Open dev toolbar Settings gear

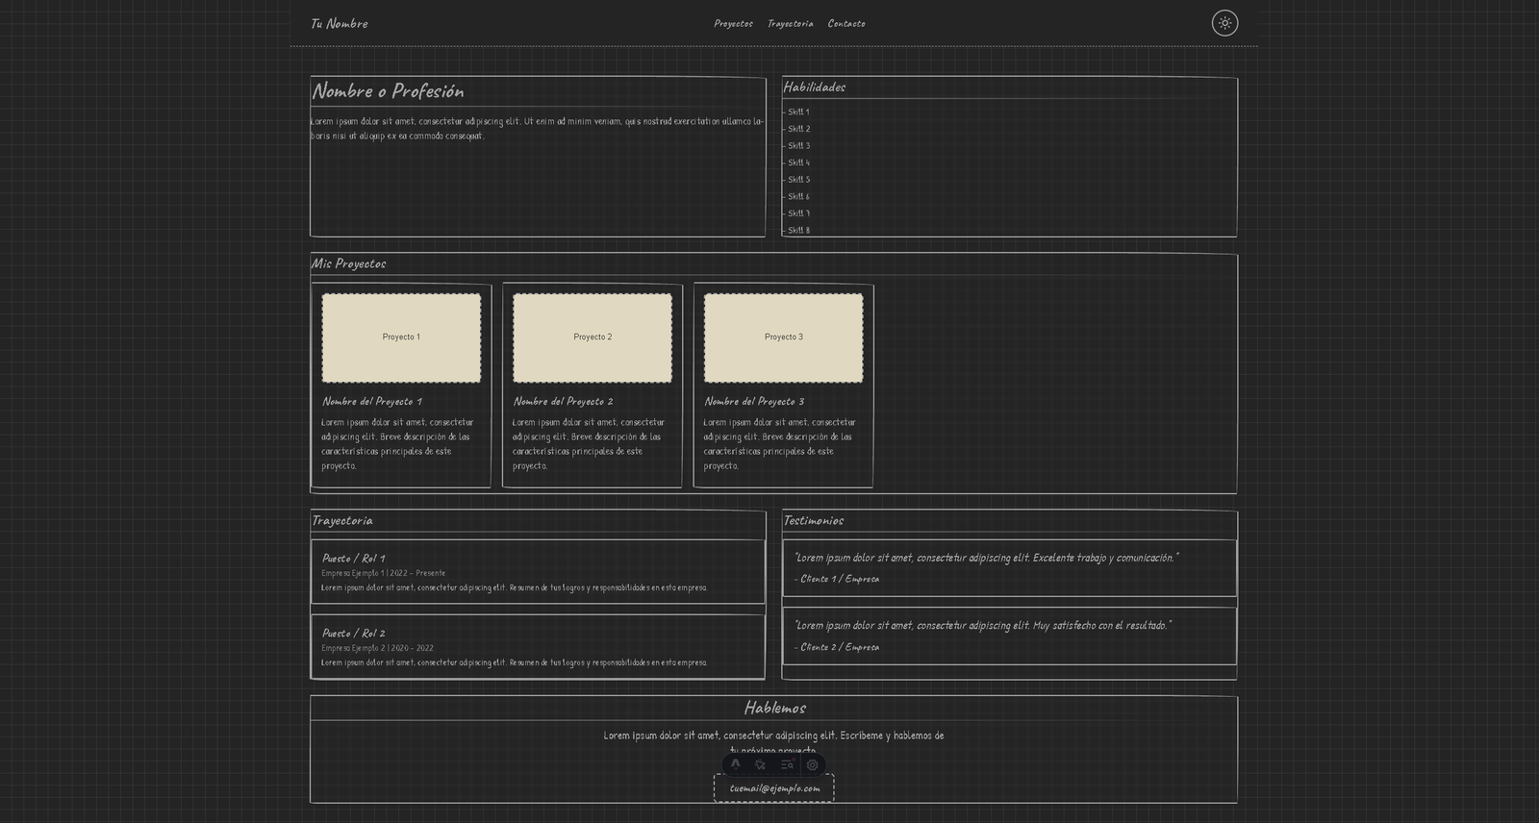coord(813,764)
